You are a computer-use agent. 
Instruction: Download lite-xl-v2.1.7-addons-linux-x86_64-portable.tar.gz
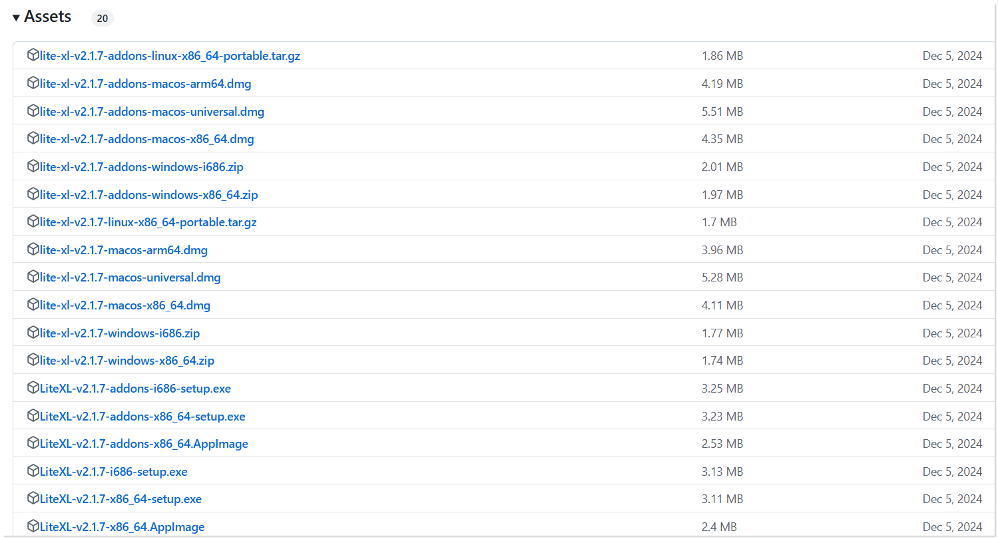[170, 56]
